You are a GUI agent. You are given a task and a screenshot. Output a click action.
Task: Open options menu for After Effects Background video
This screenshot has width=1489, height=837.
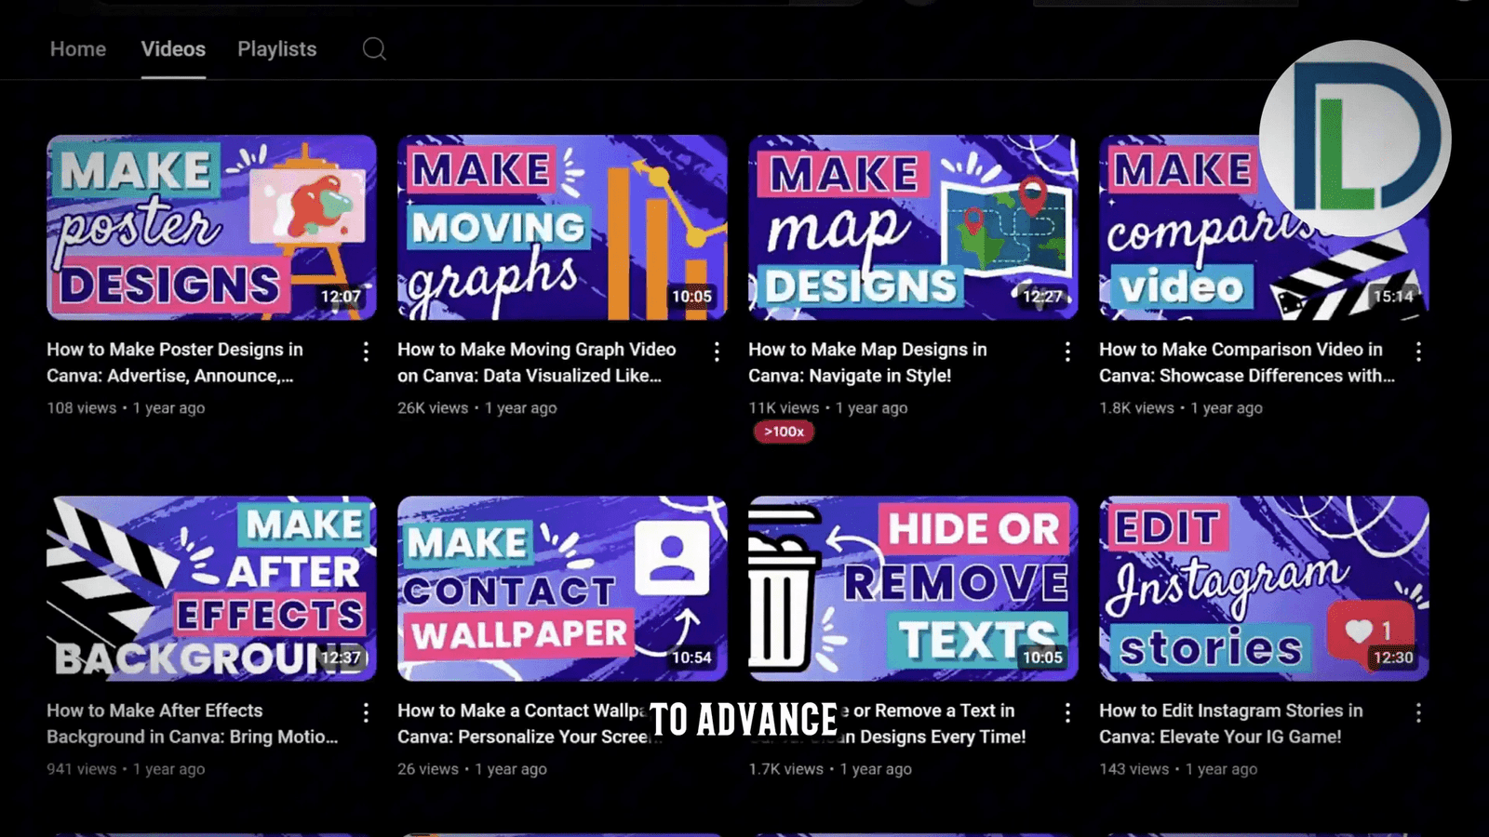(x=366, y=712)
